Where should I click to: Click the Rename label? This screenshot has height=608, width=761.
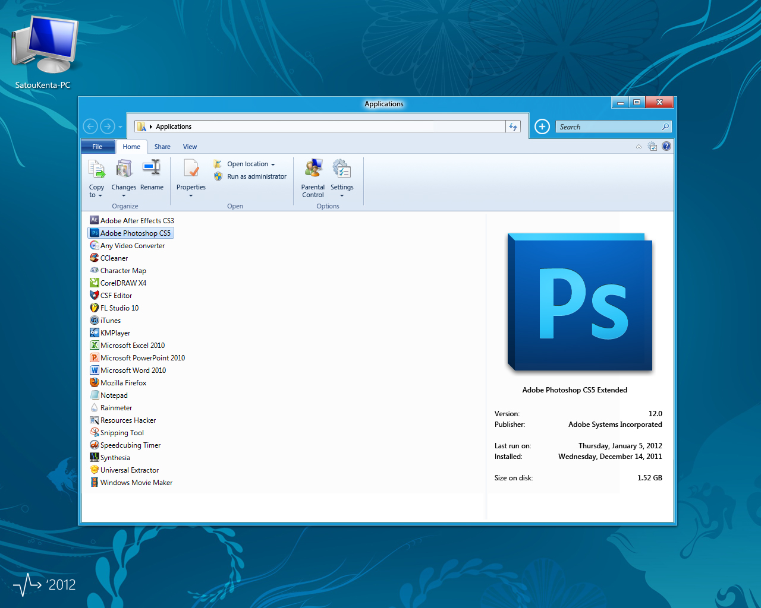[x=152, y=187]
